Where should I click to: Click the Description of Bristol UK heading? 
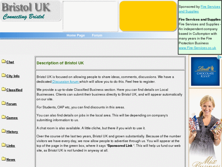click(x=60, y=63)
